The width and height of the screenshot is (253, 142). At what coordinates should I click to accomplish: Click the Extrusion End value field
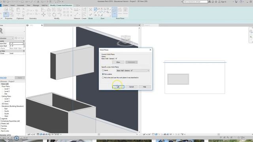pos(17,43)
